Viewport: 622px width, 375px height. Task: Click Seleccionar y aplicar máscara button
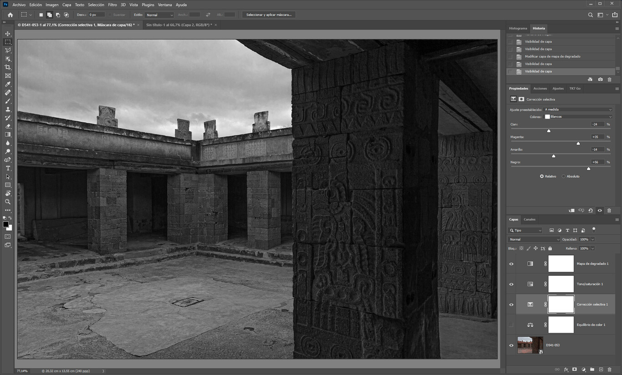(x=269, y=15)
